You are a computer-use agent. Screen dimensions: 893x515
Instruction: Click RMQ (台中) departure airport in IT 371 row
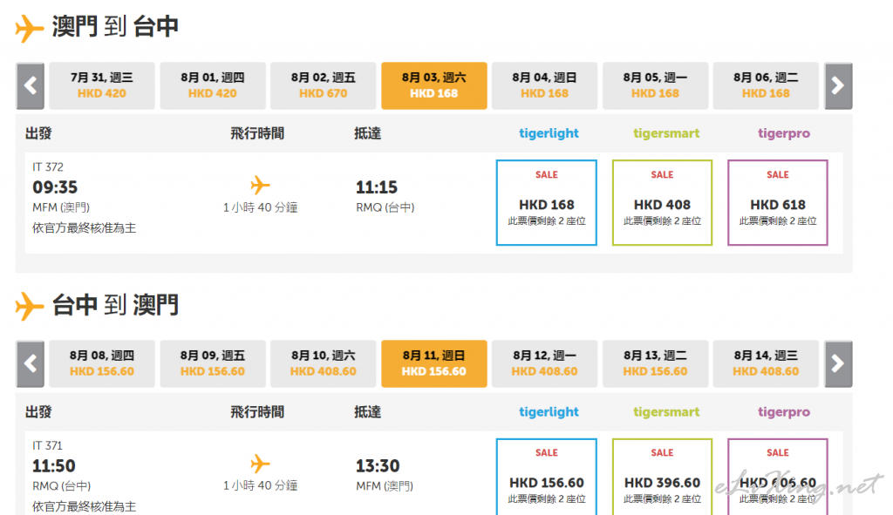(62, 486)
